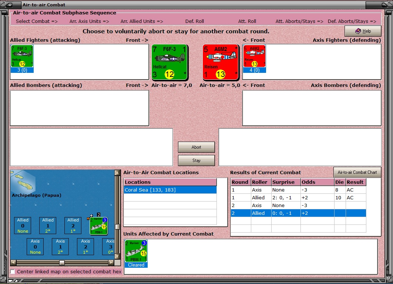Click the Die column header
Screen dimensions: 393x284
point(340,182)
